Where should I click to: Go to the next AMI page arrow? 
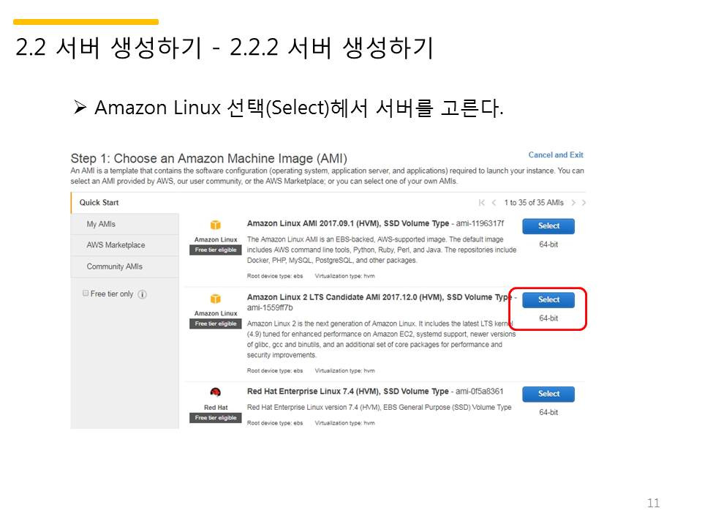[x=573, y=203]
